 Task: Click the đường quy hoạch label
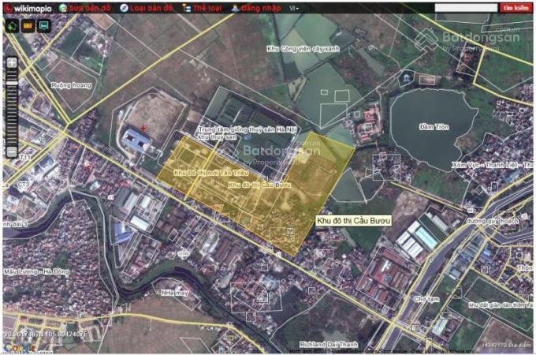pos(493,222)
